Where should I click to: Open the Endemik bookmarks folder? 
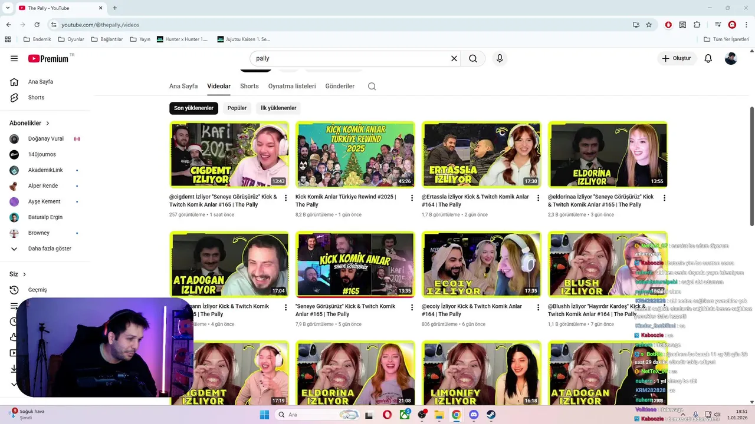point(37,39)
